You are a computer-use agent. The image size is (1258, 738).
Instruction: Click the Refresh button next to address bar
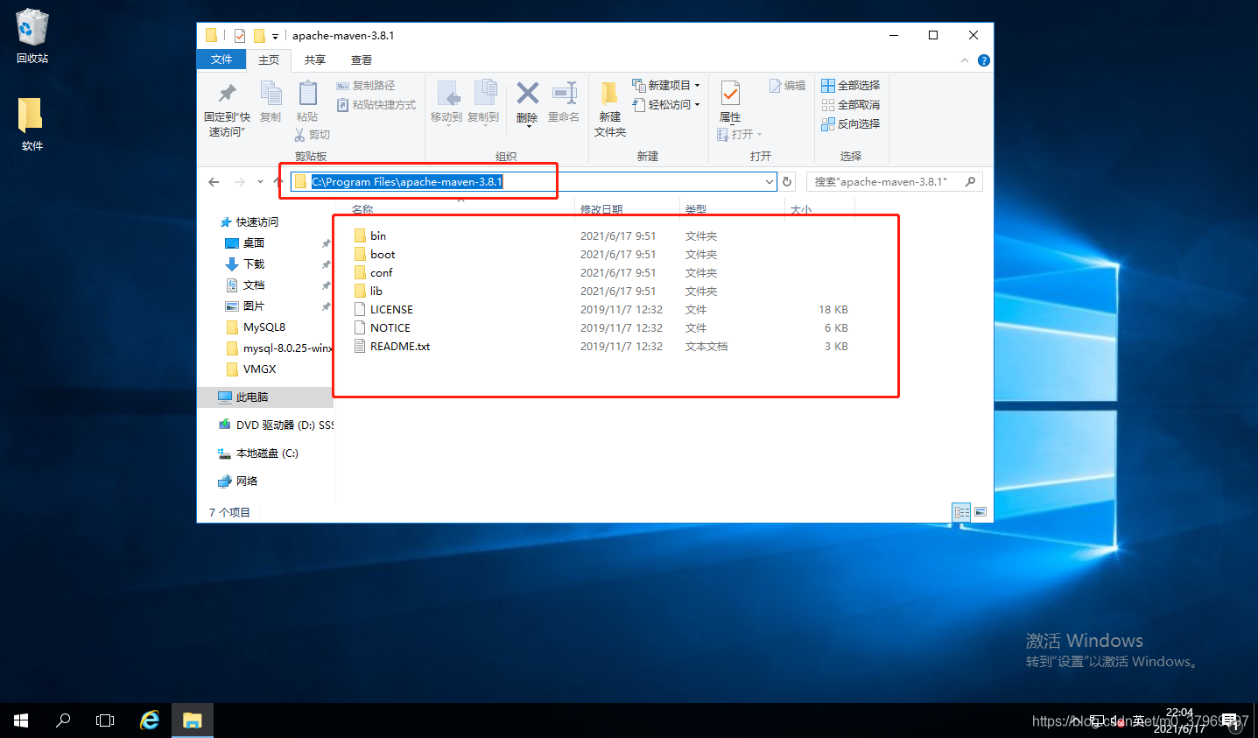[787, 182]
